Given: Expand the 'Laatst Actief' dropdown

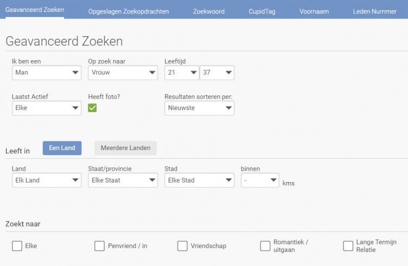Looking at the screenshot, I should coord(46,108).
